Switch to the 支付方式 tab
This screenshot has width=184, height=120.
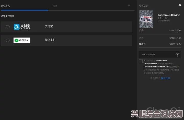point(5,6)
